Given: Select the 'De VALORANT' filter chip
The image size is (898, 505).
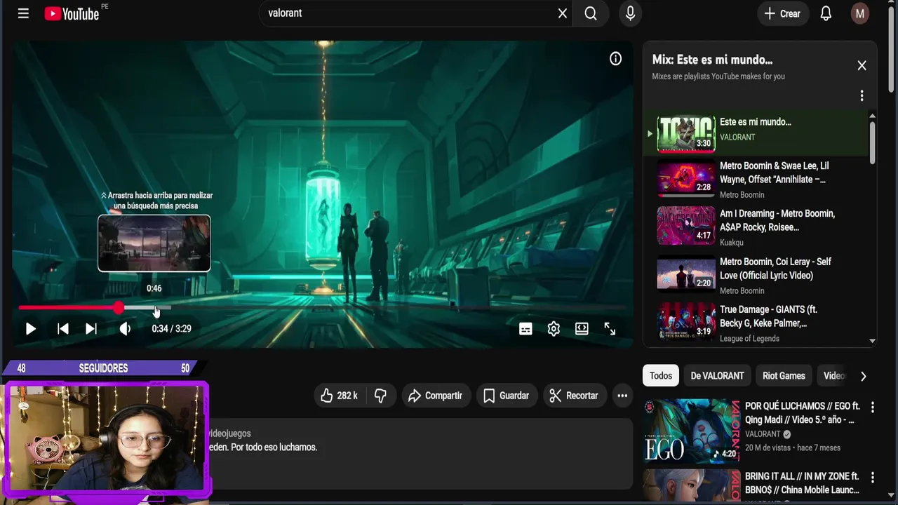Looking at the screenshot, I should pos(717,376).
